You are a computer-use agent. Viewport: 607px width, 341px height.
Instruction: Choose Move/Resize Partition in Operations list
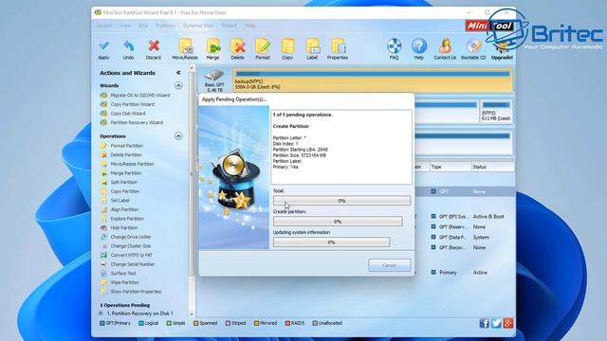coord(132,164)
